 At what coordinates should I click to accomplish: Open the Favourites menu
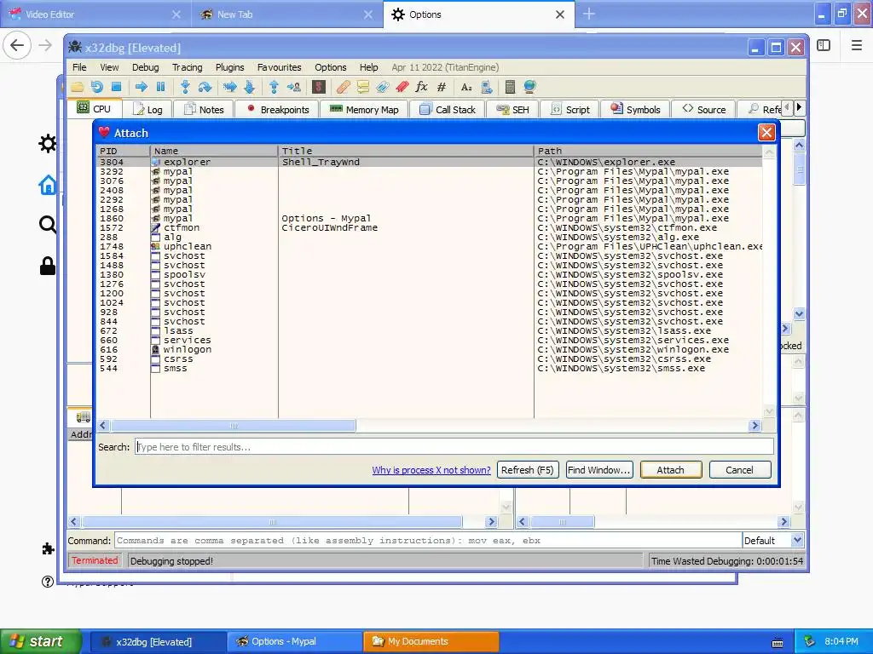pos(279,67)
